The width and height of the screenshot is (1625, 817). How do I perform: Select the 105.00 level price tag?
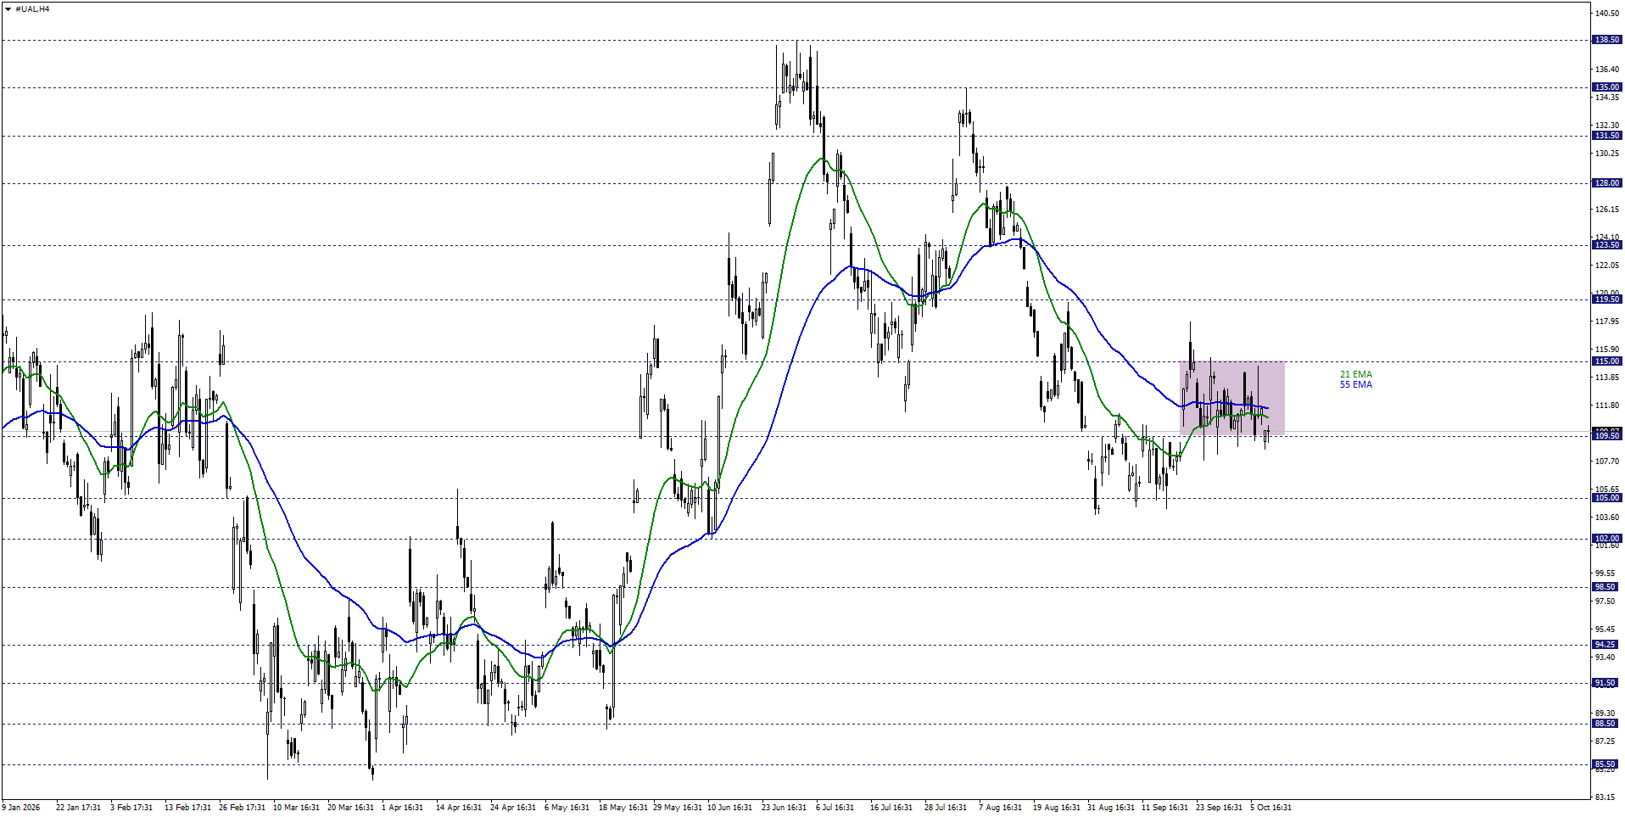[1607, 498]
